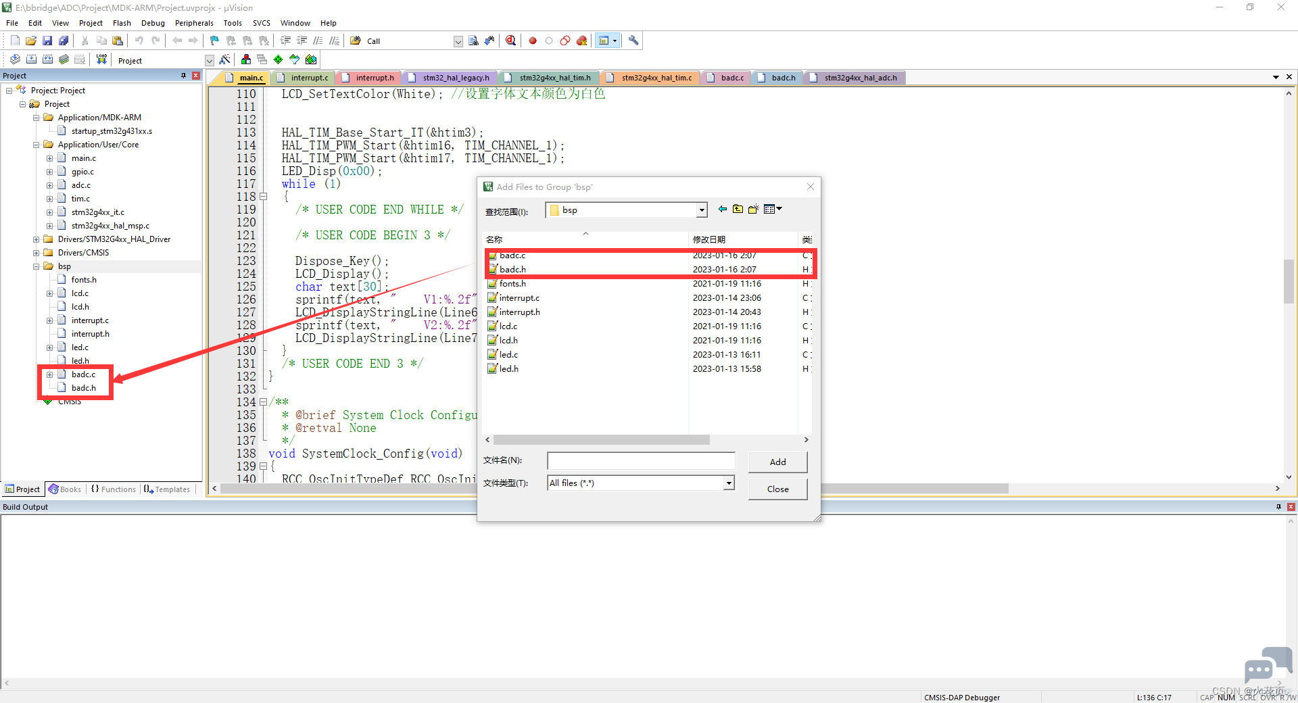Open the bsp folder location dropdown
The height and width of the screenshot is (703, 1298).
click(x=702, y=210)
